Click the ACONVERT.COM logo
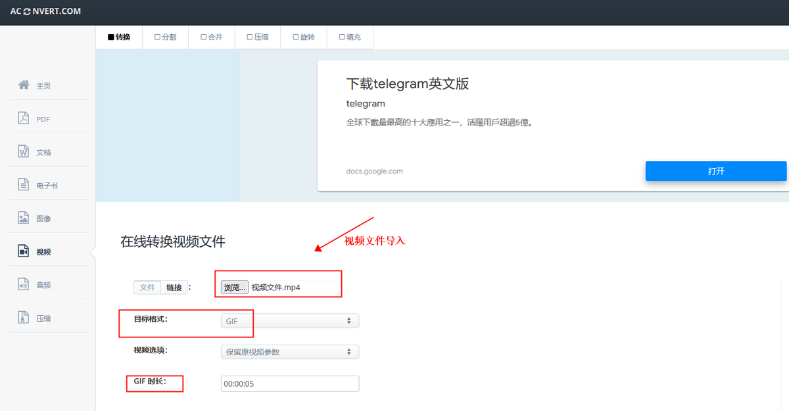This screenshot has height=411, width=789. (x=45, y=12)
